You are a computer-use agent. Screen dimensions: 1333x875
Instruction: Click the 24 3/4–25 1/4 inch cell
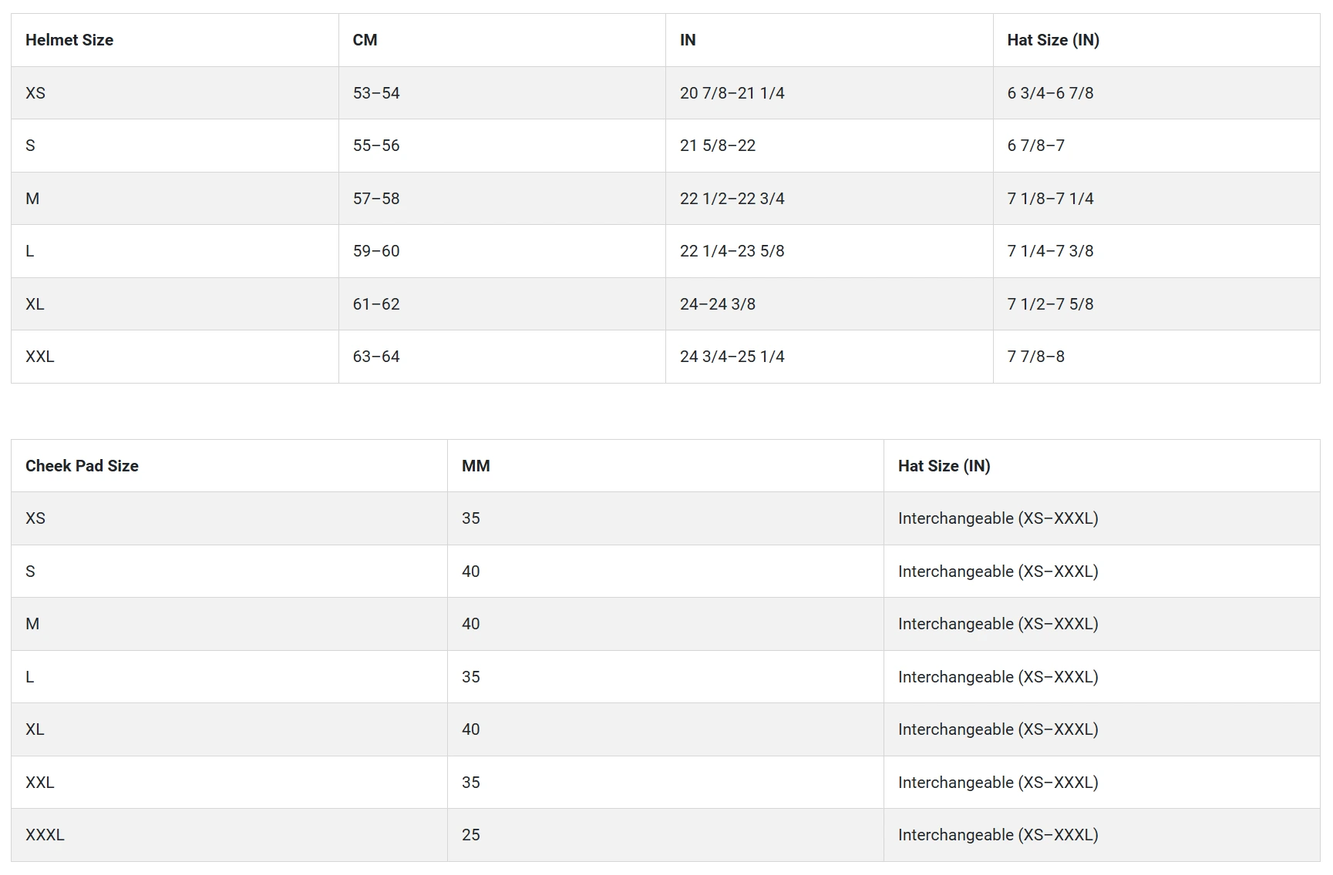click(732, 357)
